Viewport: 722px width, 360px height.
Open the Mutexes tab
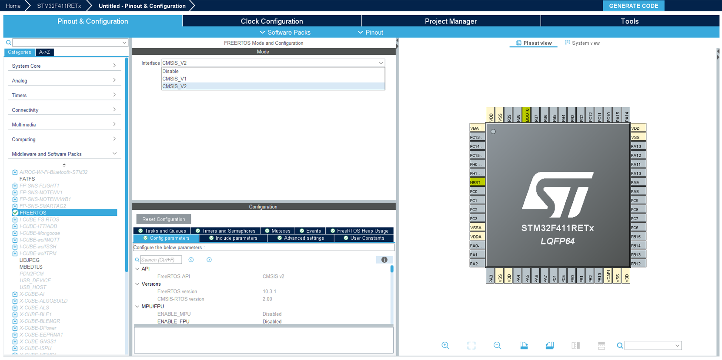coord(277,231)
